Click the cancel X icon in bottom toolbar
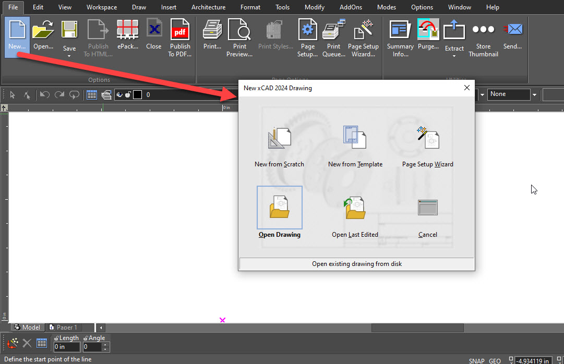This screenshot has width=564, height=364. (27, 343)
